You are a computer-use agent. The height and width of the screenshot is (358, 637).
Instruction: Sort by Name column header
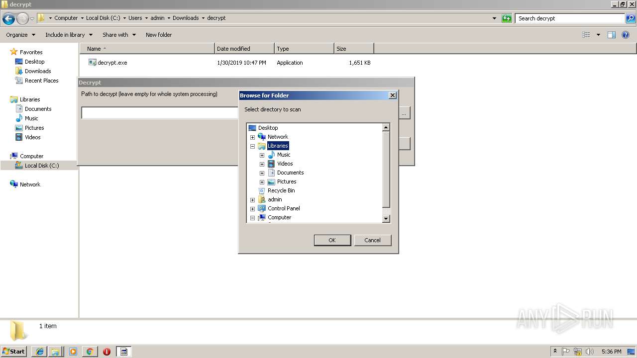[147, 49]
